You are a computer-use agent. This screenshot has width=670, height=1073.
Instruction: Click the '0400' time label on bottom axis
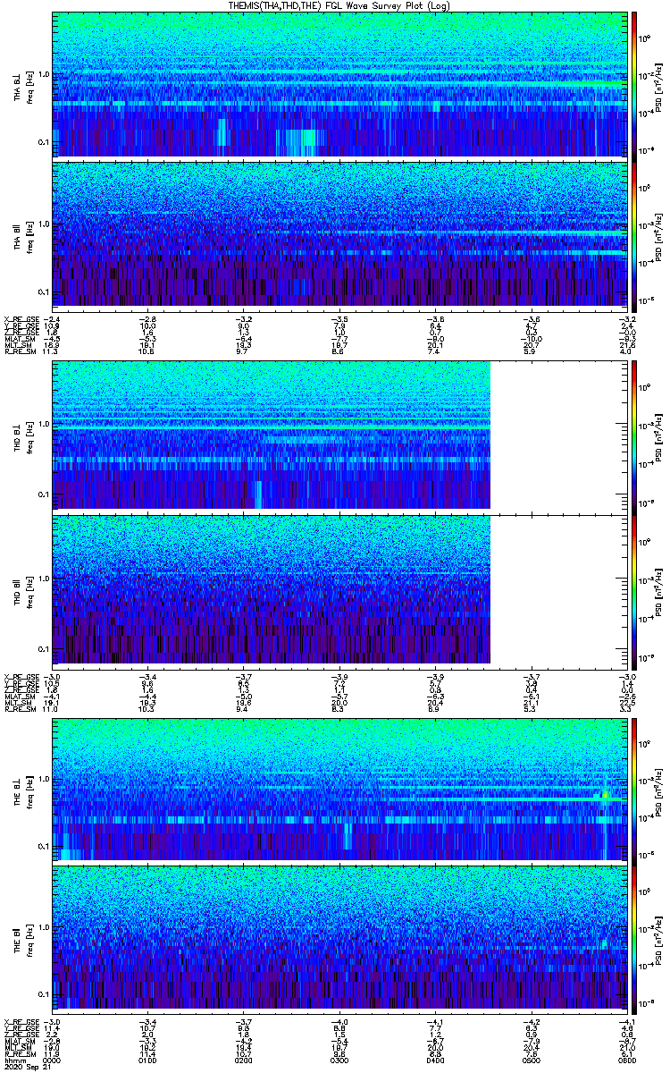[x=434, y=1061]
